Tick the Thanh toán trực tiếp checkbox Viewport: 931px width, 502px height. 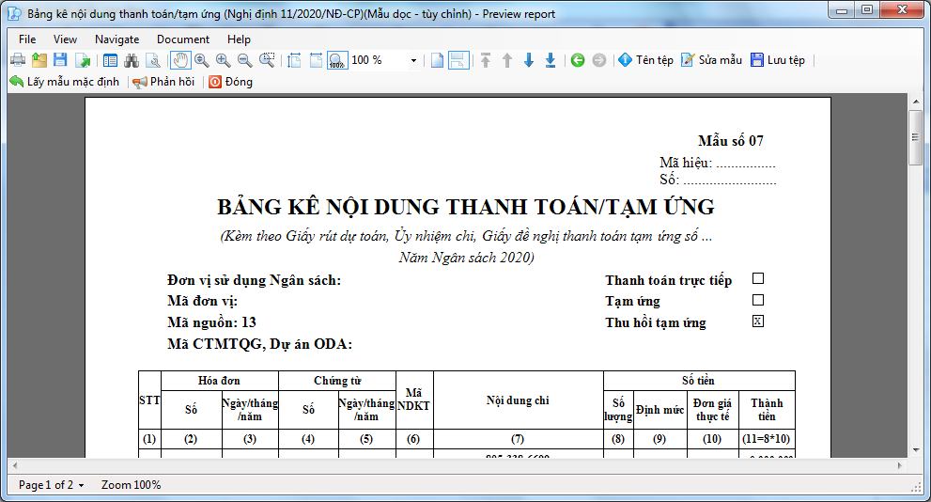[x=758, y=278]
